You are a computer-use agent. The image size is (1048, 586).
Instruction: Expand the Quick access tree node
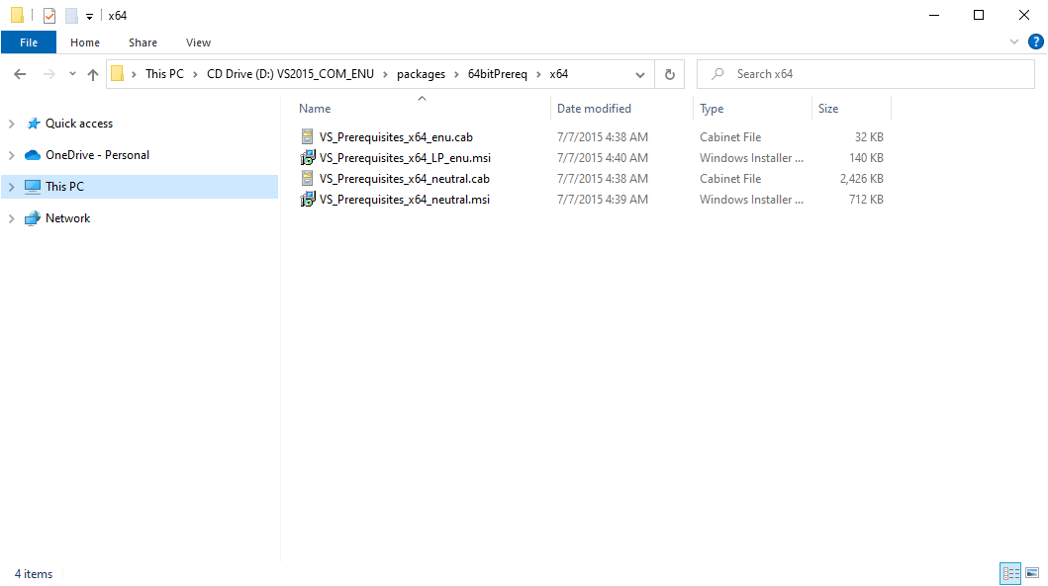11,124
